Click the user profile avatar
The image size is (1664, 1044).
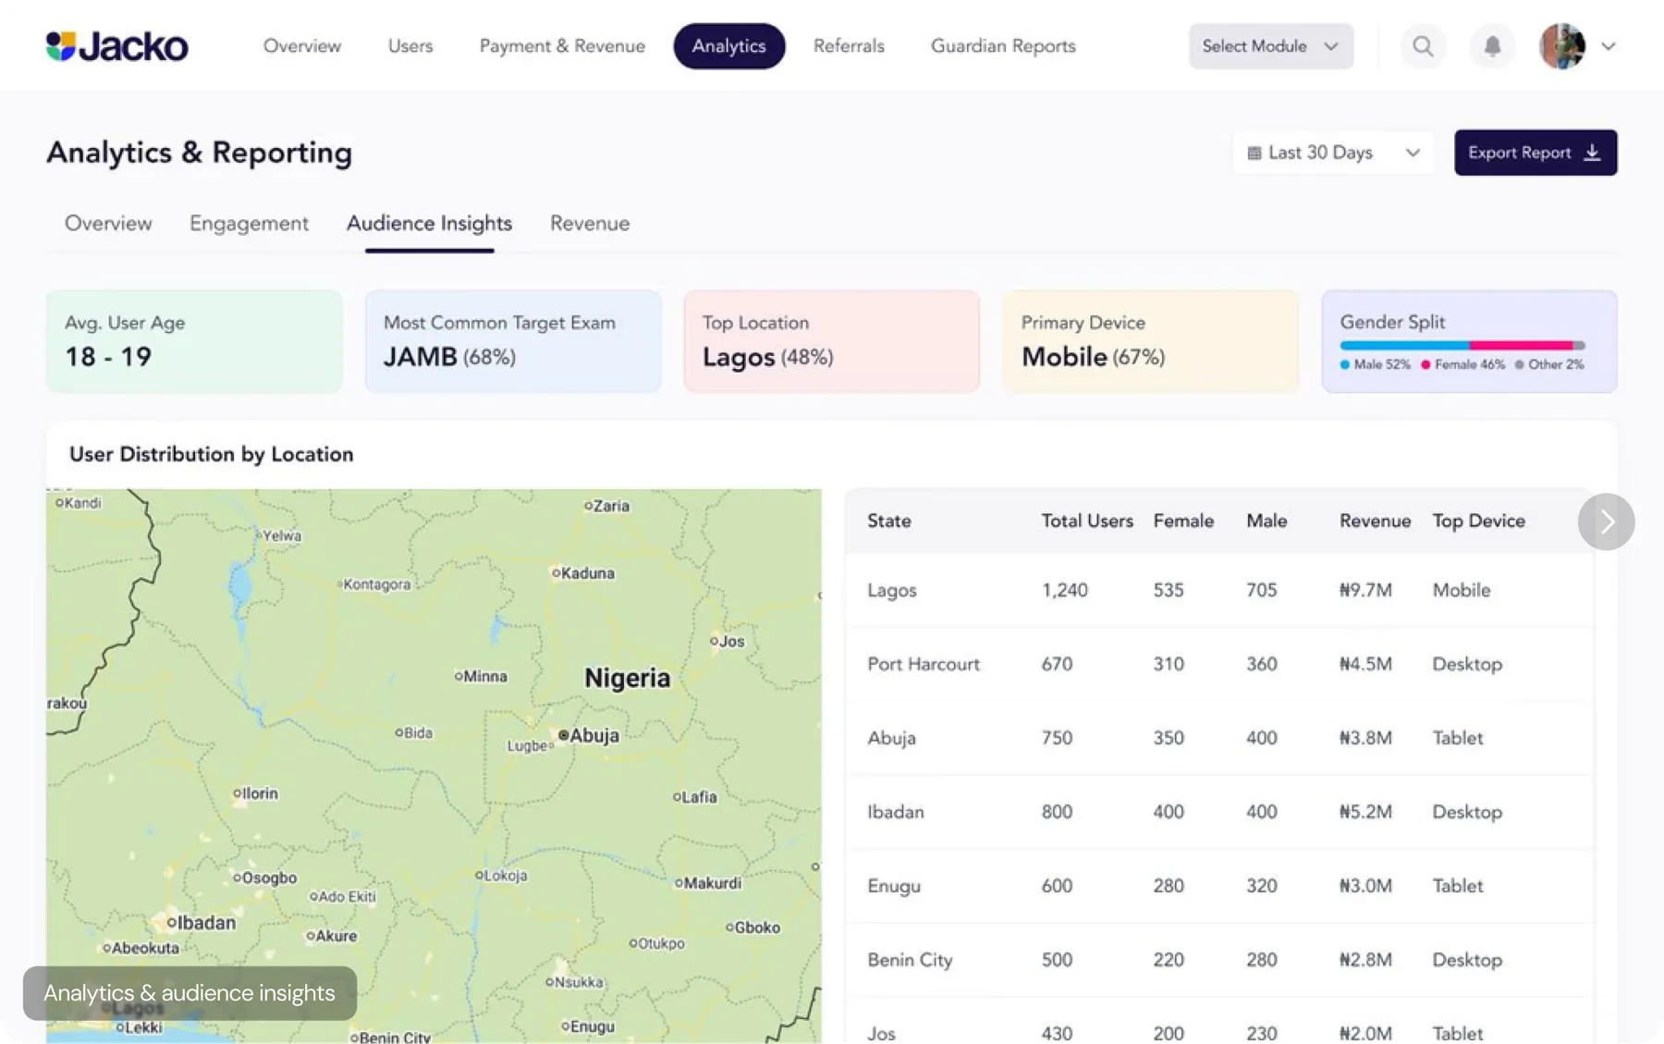(x=1562, y=46)
